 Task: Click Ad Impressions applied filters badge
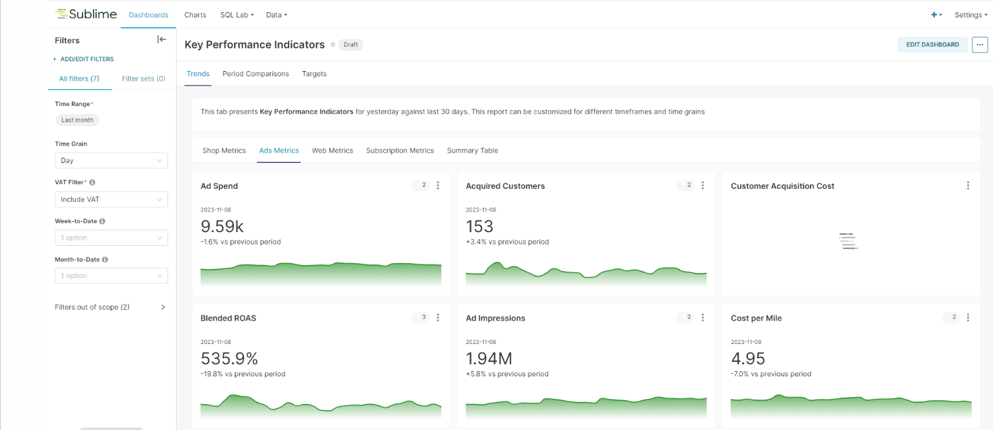pyautogui.click(x=686, y=317)
